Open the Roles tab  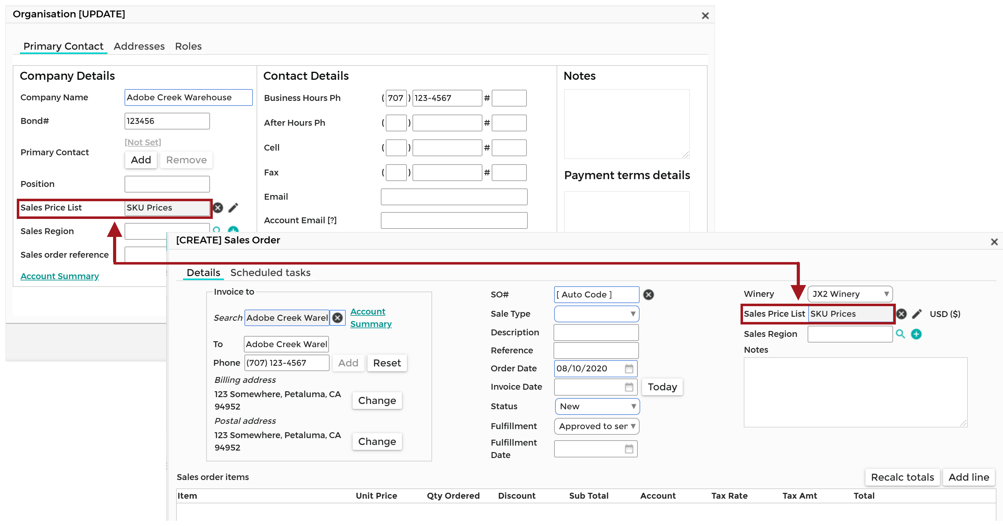coord(188,46)
